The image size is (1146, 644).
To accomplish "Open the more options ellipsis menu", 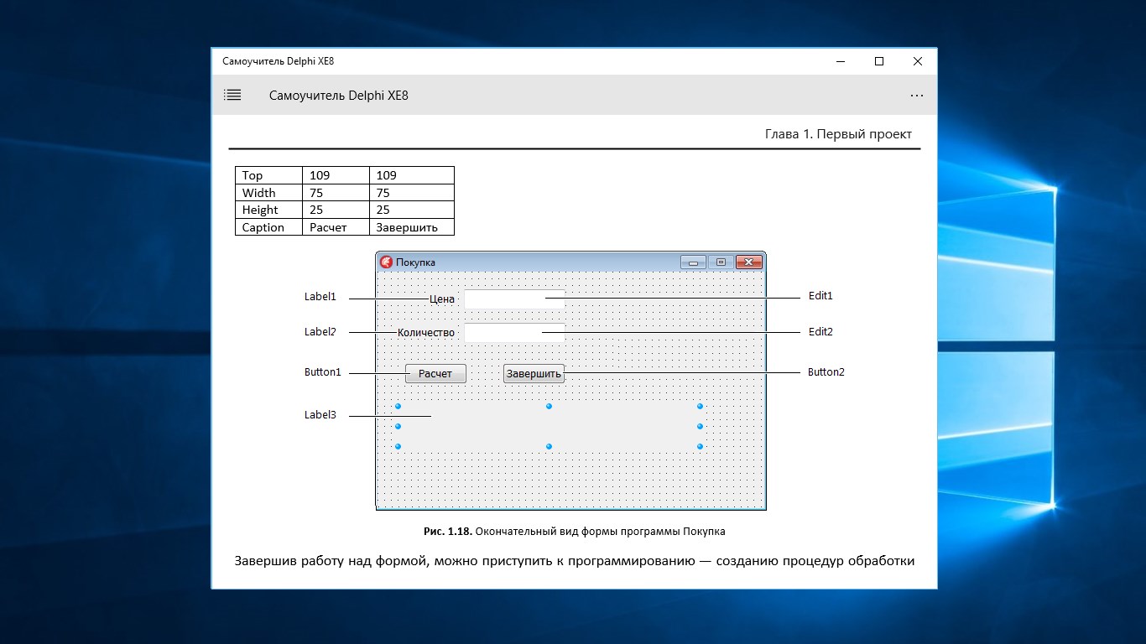I will (x=917, y=96).
